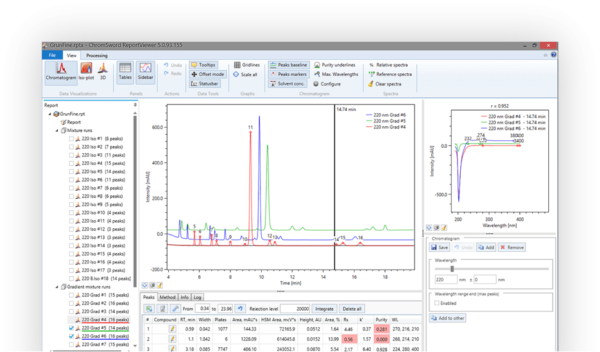Uncheck the 220 Grad #5 run
Screen dimensions: 600x352
[71, 328]
